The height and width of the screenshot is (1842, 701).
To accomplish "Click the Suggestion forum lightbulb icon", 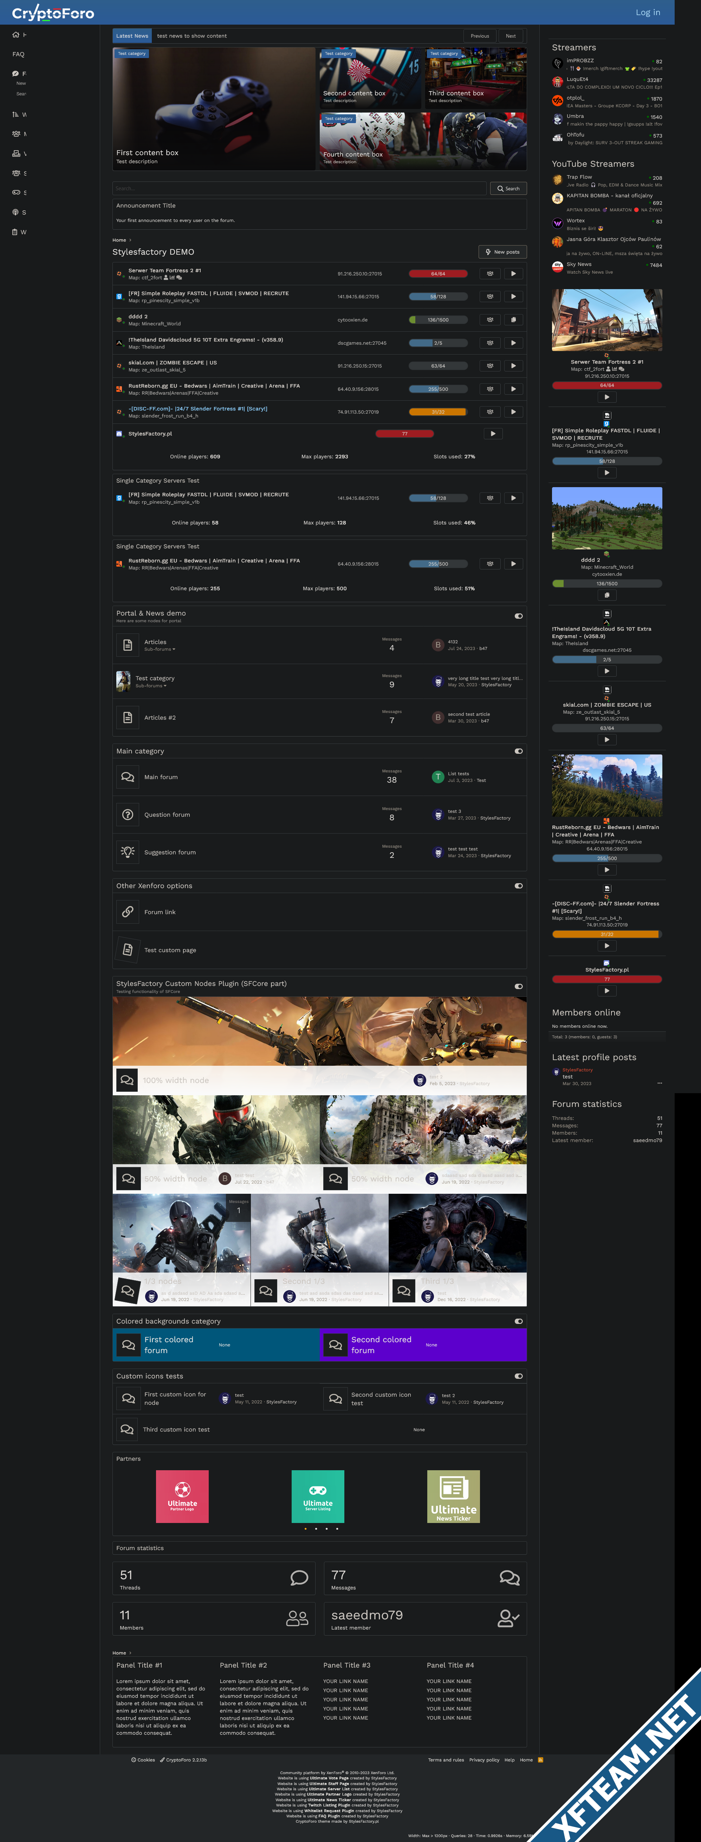I will 127,852.
